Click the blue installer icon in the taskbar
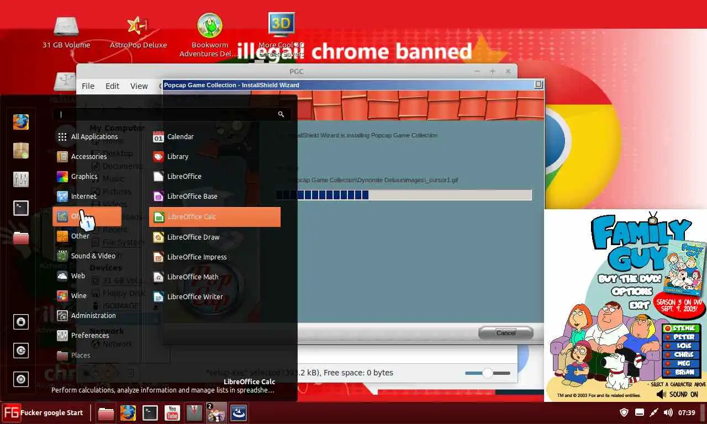Image resolution: width=707 pixels, height=424 pixels. pos(239,413)
